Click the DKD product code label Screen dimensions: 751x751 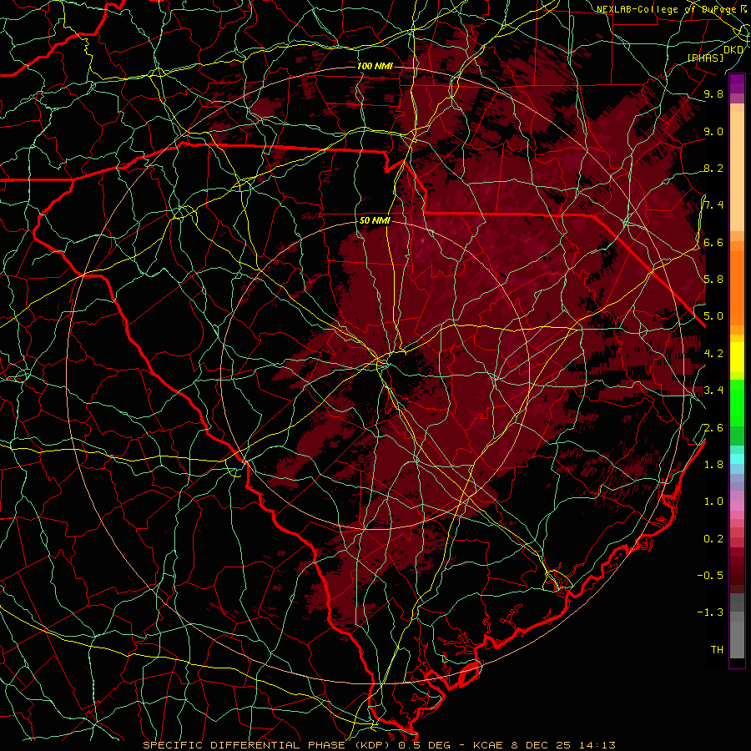coord(733,50)
